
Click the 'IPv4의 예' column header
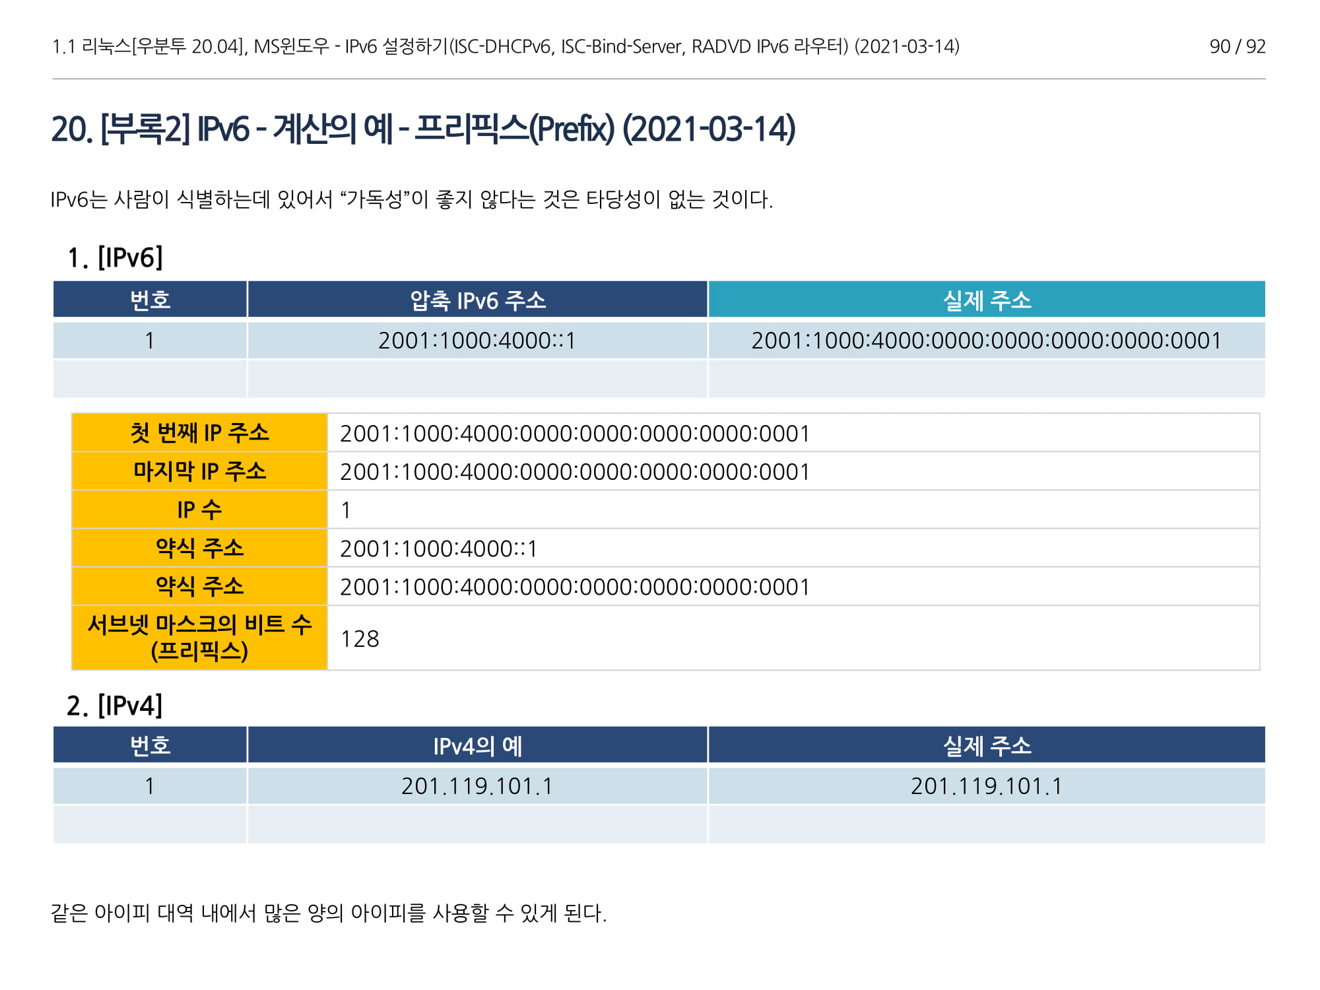pyautogui.click(x=477, y=746)
